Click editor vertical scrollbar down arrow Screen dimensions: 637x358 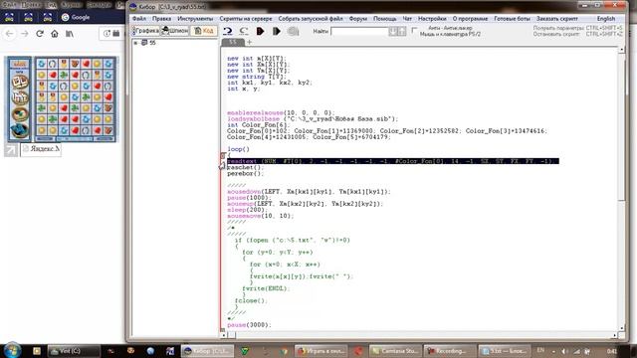coord(621,328)
